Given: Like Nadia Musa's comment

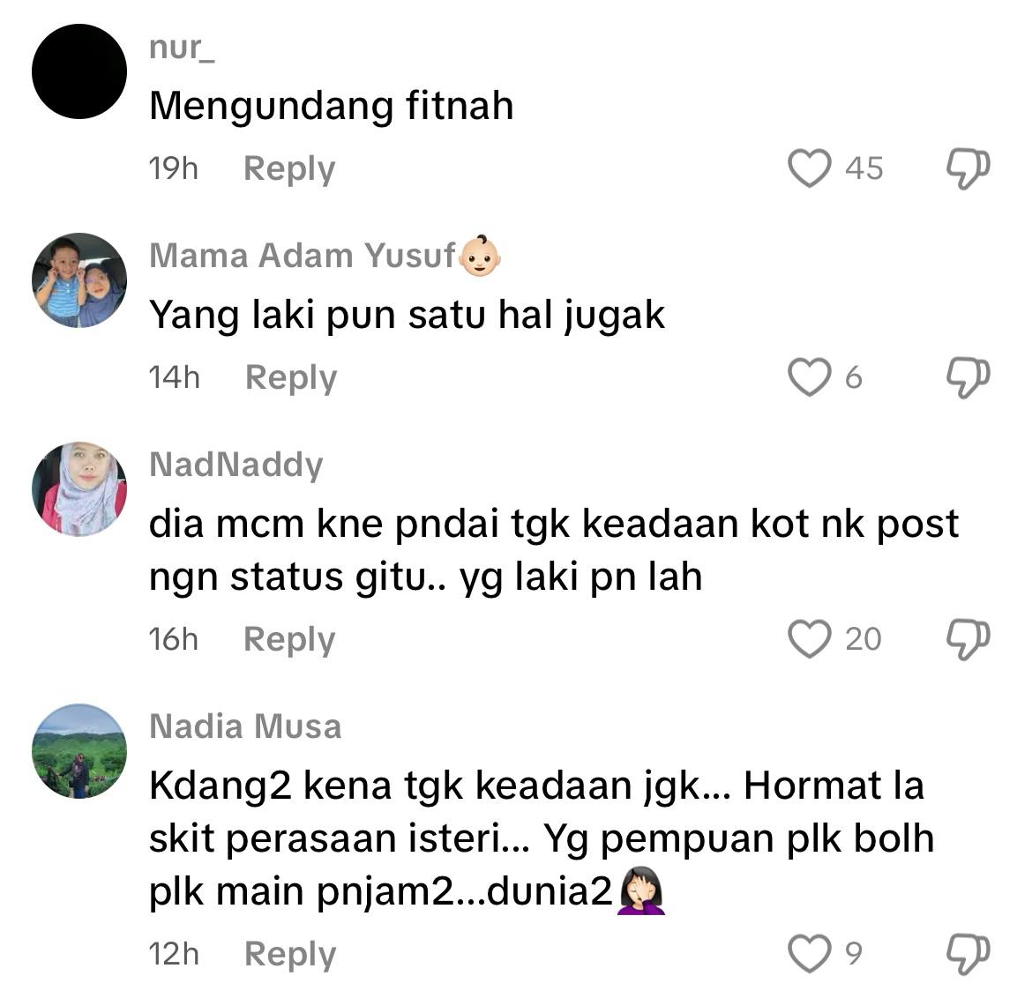Looking at the screenshot, I should click(810, 953).
